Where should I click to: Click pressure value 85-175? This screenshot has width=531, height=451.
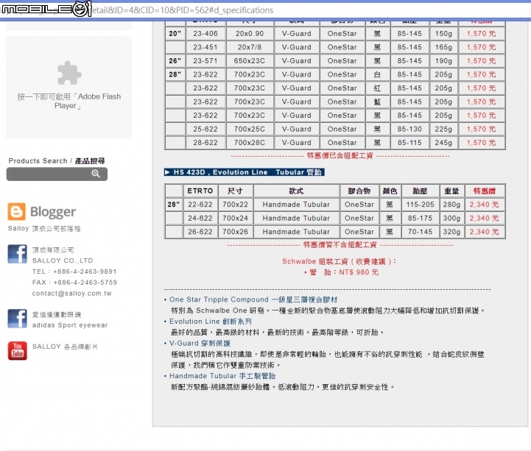point(421,219)
